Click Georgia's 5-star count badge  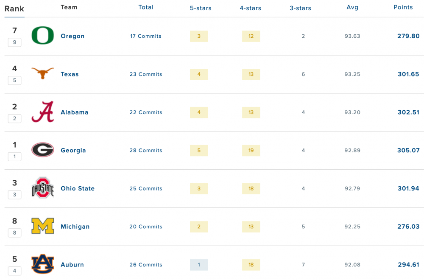[199, 151]
